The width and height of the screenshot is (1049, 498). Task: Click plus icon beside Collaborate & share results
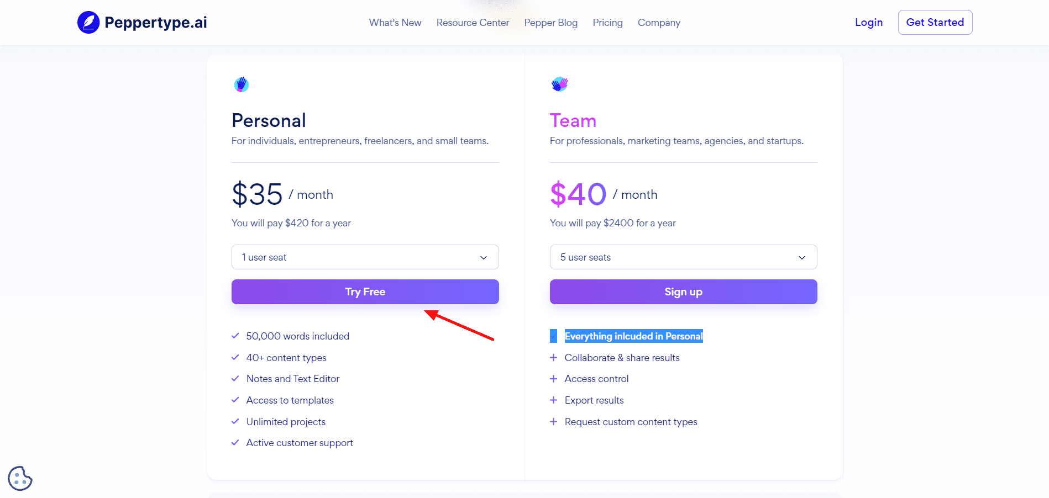553,358
